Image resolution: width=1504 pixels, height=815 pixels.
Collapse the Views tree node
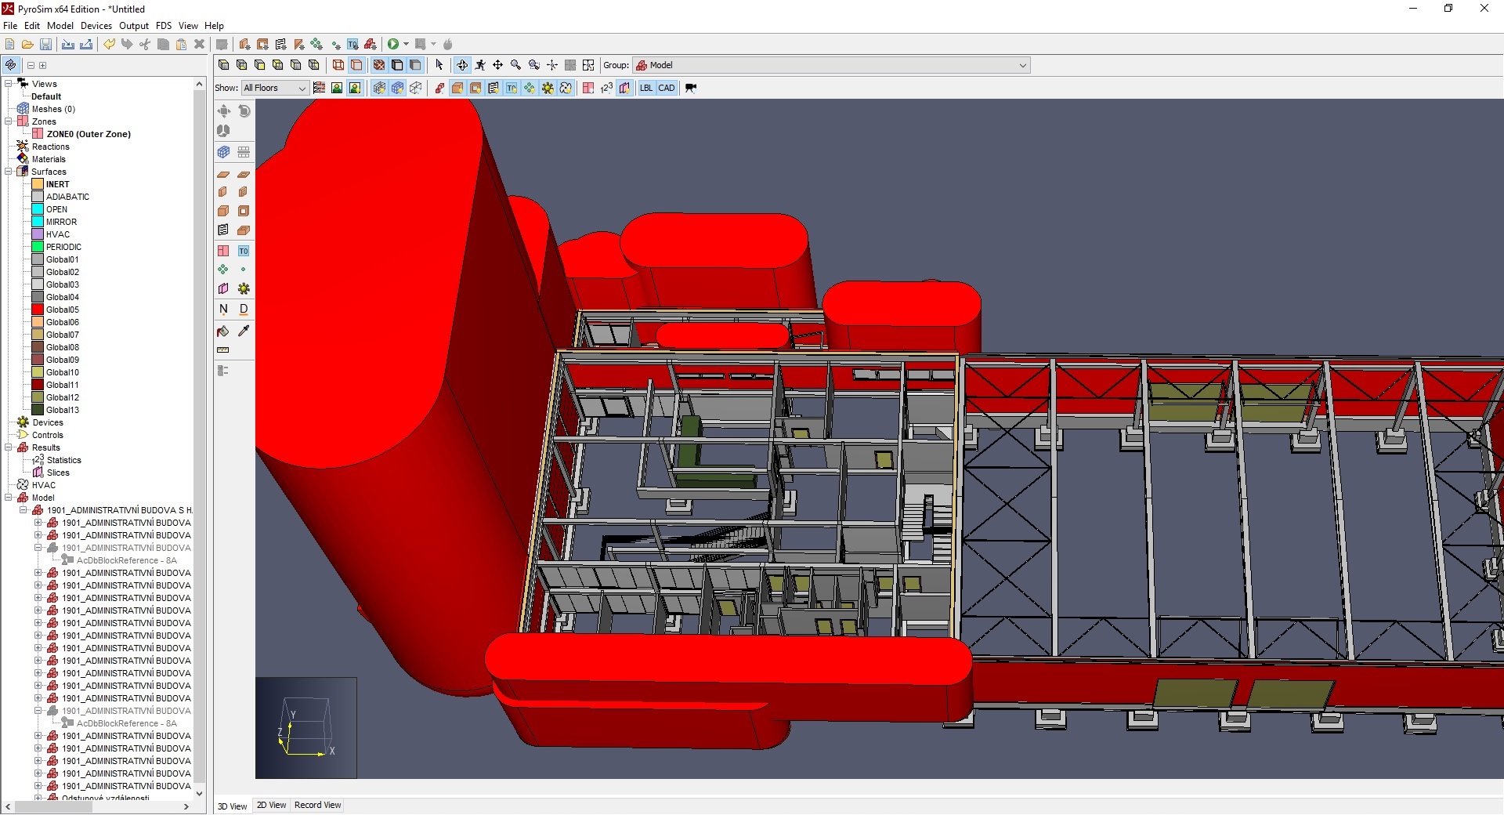coord(9,84)
